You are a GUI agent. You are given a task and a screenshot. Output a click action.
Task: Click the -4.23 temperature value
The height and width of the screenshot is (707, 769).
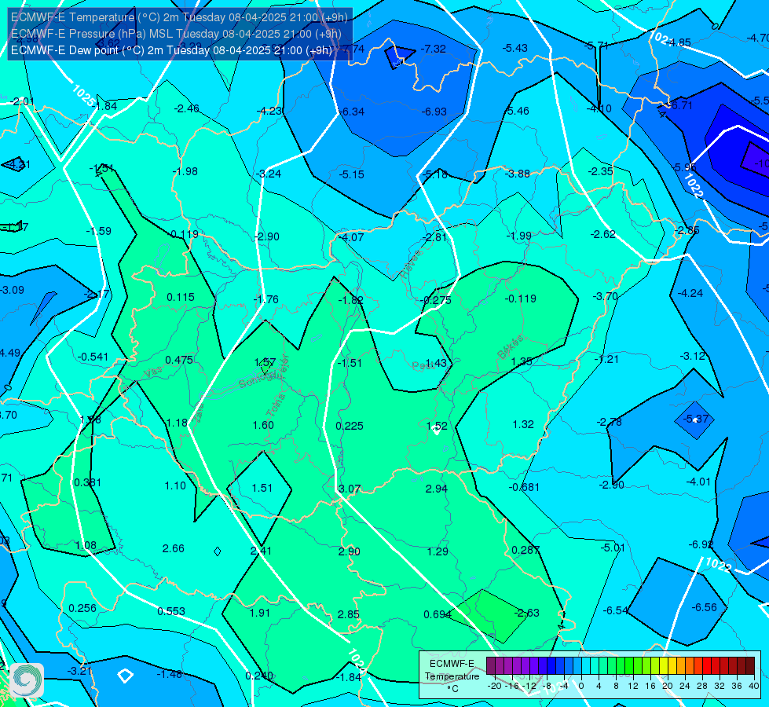coord(269,111)
